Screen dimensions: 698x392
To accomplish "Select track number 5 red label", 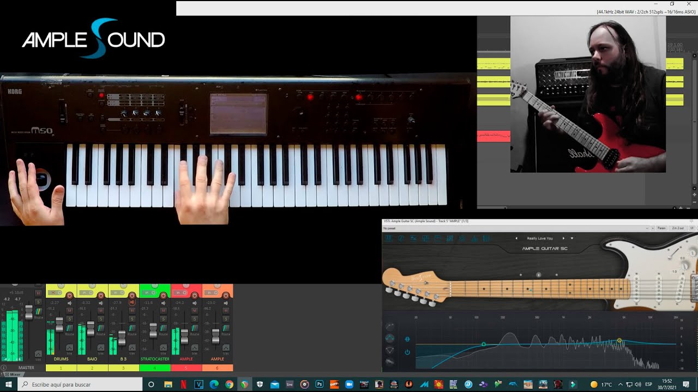I will point(186,368).
